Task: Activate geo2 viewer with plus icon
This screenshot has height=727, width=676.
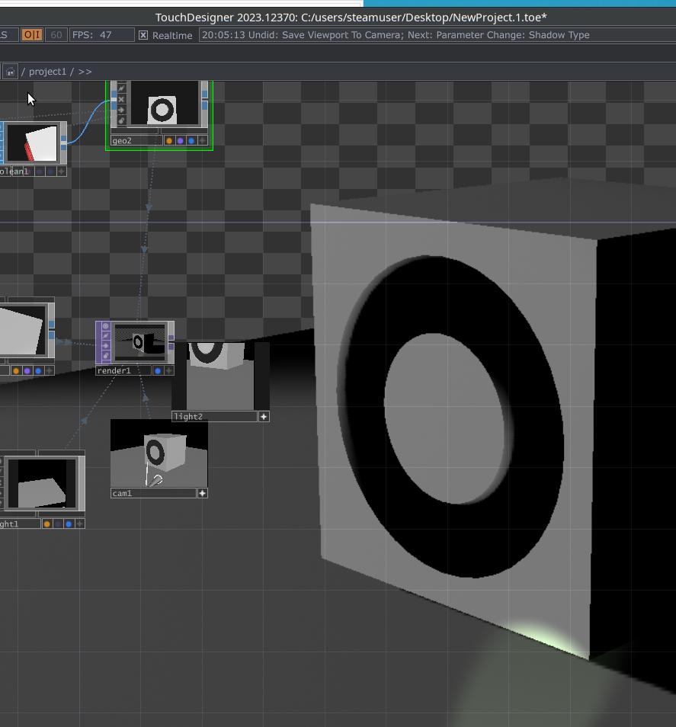Action: [203, 140]
